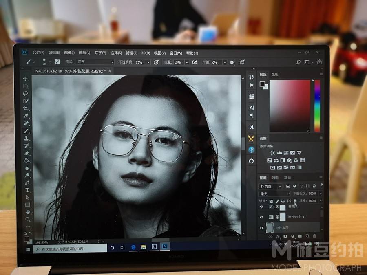Image resolution: width=367 pixels, height=275 pixels.
Task: Open the 图像(I) menu
Action: click(69, 53)
